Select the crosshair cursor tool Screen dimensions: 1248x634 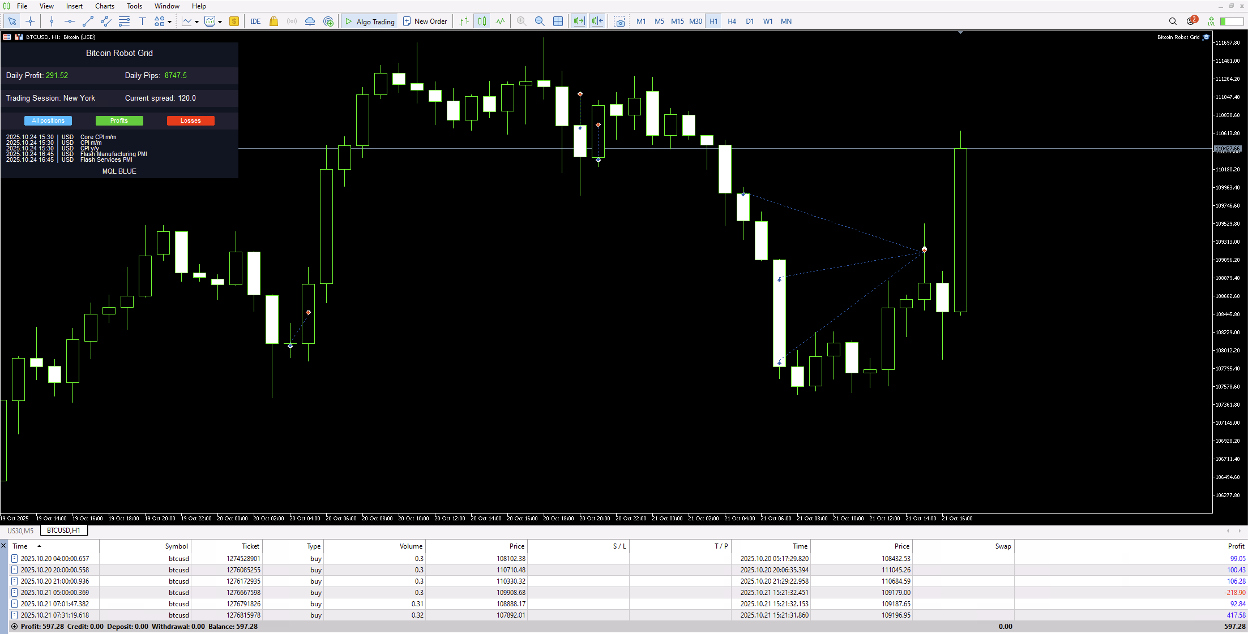(x=31, y=21)
